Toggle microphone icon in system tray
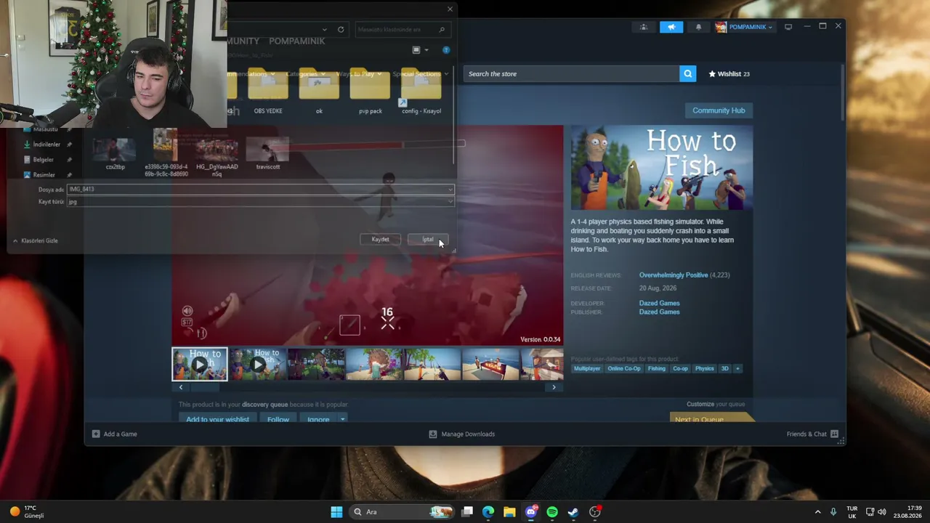930x523 pixels. 833,512
